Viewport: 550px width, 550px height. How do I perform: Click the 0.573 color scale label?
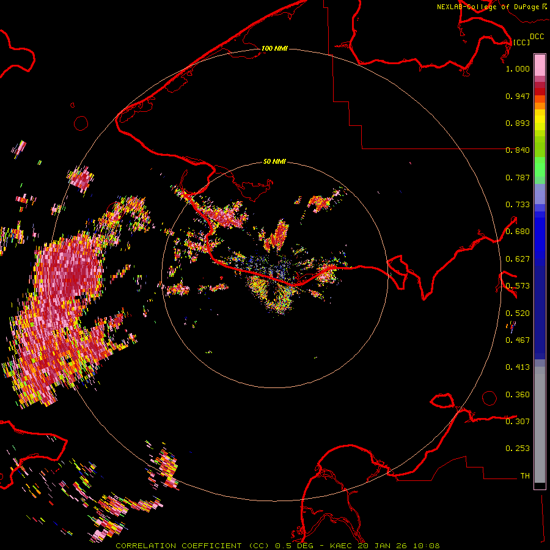click(518, 286)
